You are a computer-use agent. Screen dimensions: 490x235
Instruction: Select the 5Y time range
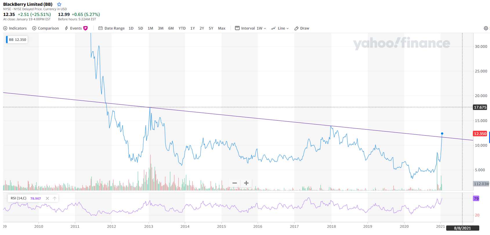tap(211, 28)
